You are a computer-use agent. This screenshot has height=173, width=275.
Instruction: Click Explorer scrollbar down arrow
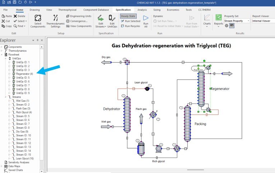42,171
